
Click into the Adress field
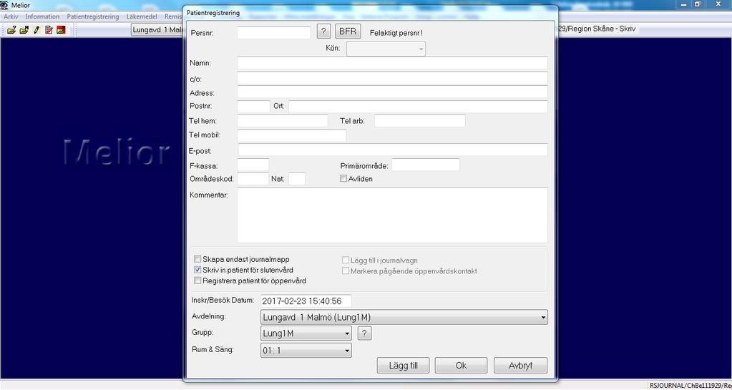[392, 92]
